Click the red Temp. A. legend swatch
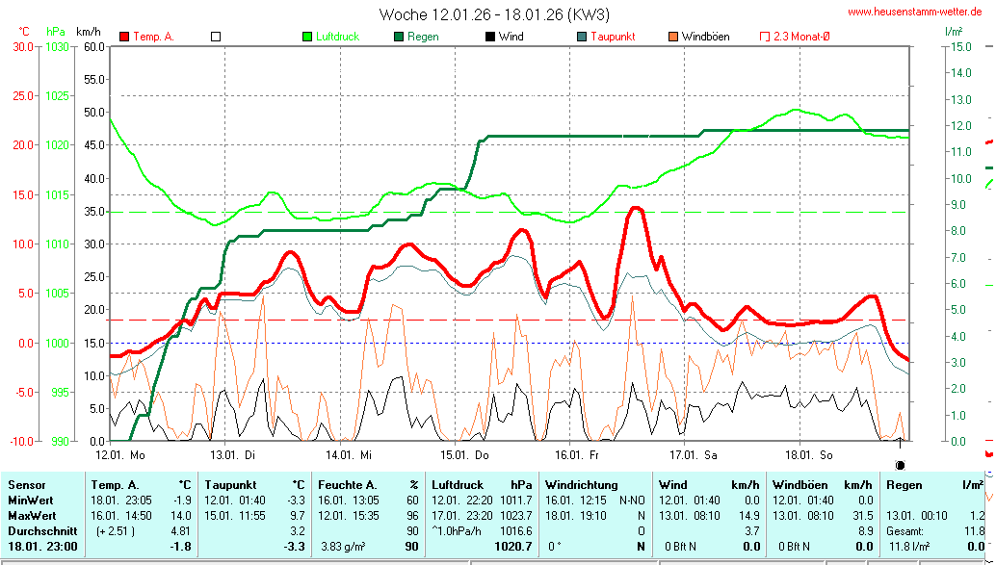The height and width of the screenshot is (565, 996). (x=124, y=37)
